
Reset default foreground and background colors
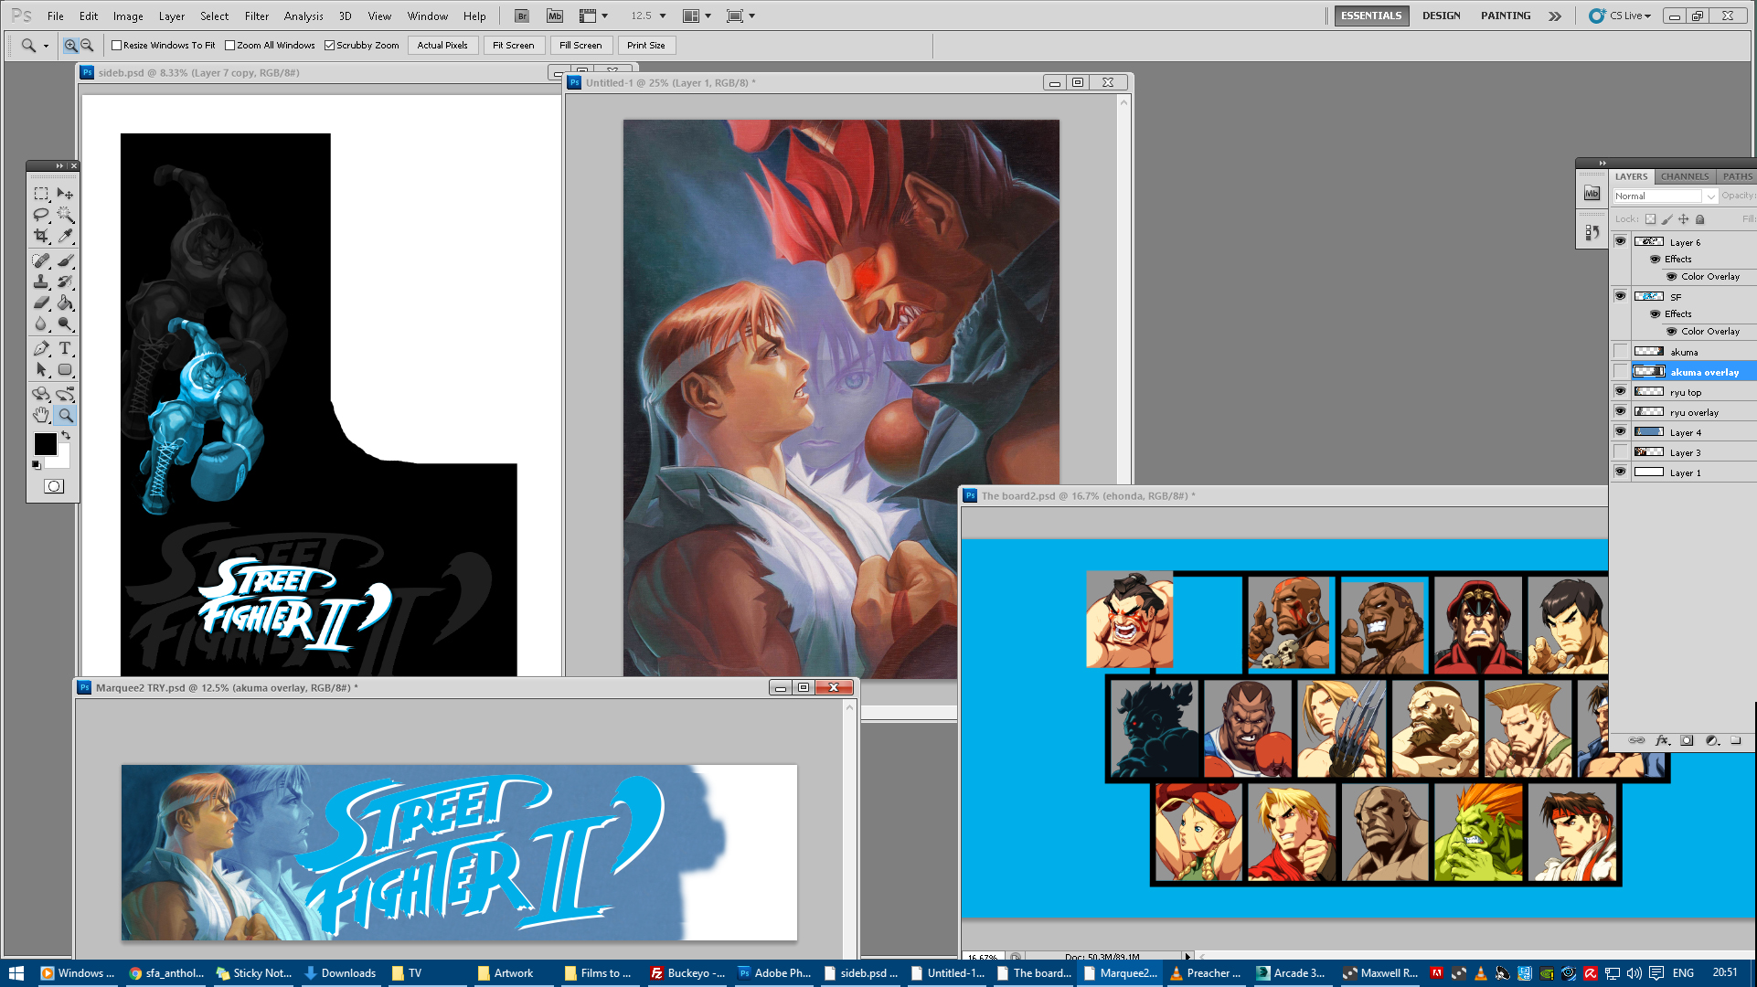click(x=37, y=465)
